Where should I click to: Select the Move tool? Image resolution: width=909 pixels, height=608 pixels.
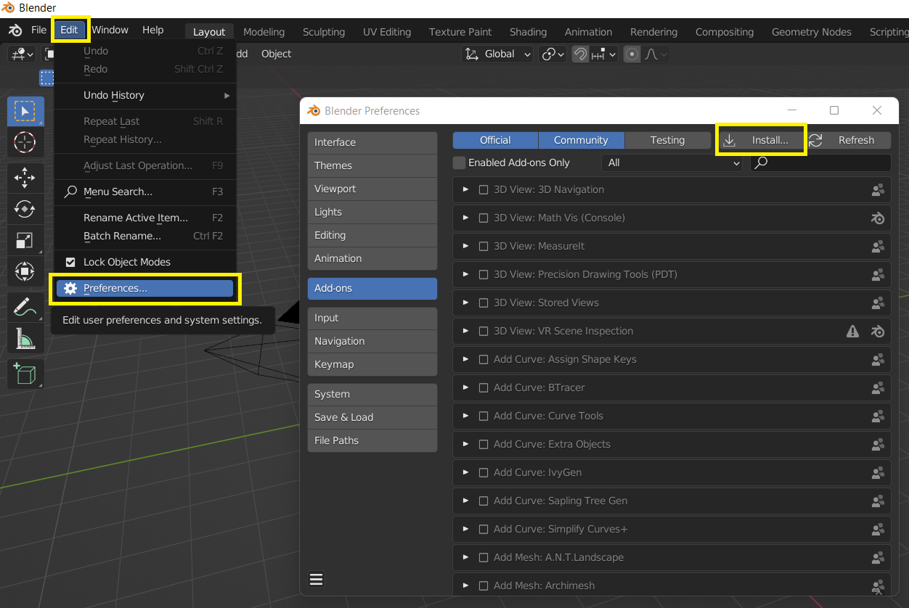(x=25, y=178)
